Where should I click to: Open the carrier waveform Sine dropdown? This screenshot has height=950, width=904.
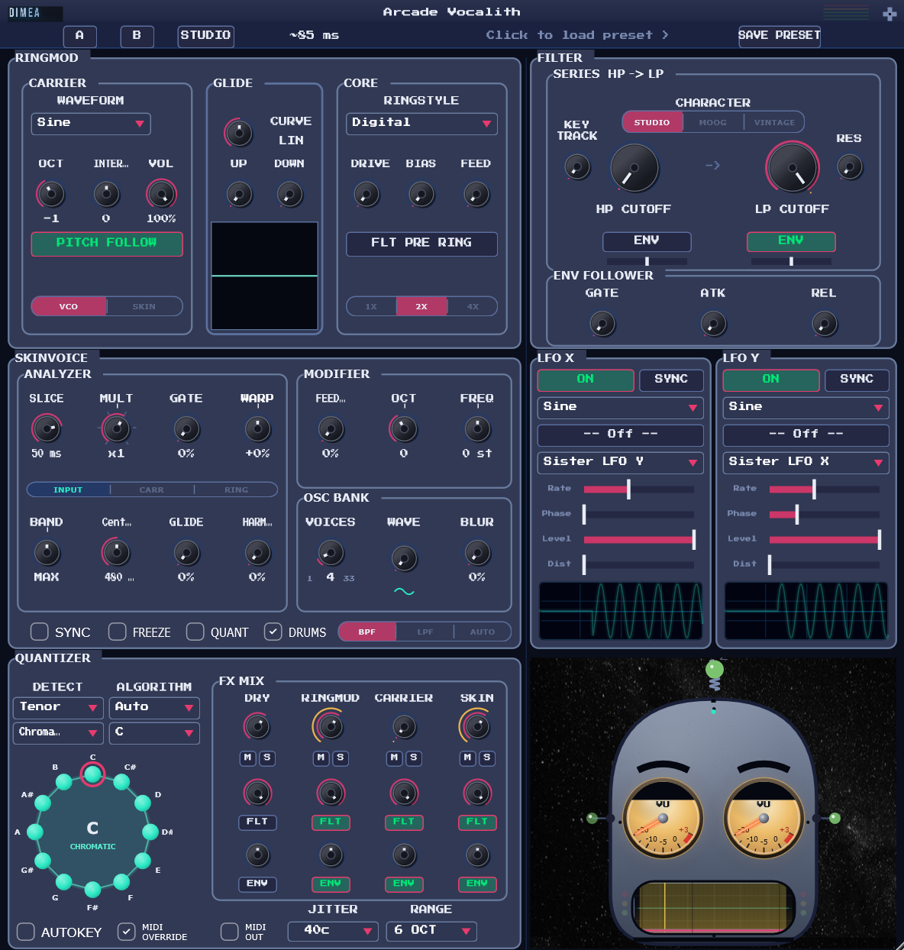91,124
